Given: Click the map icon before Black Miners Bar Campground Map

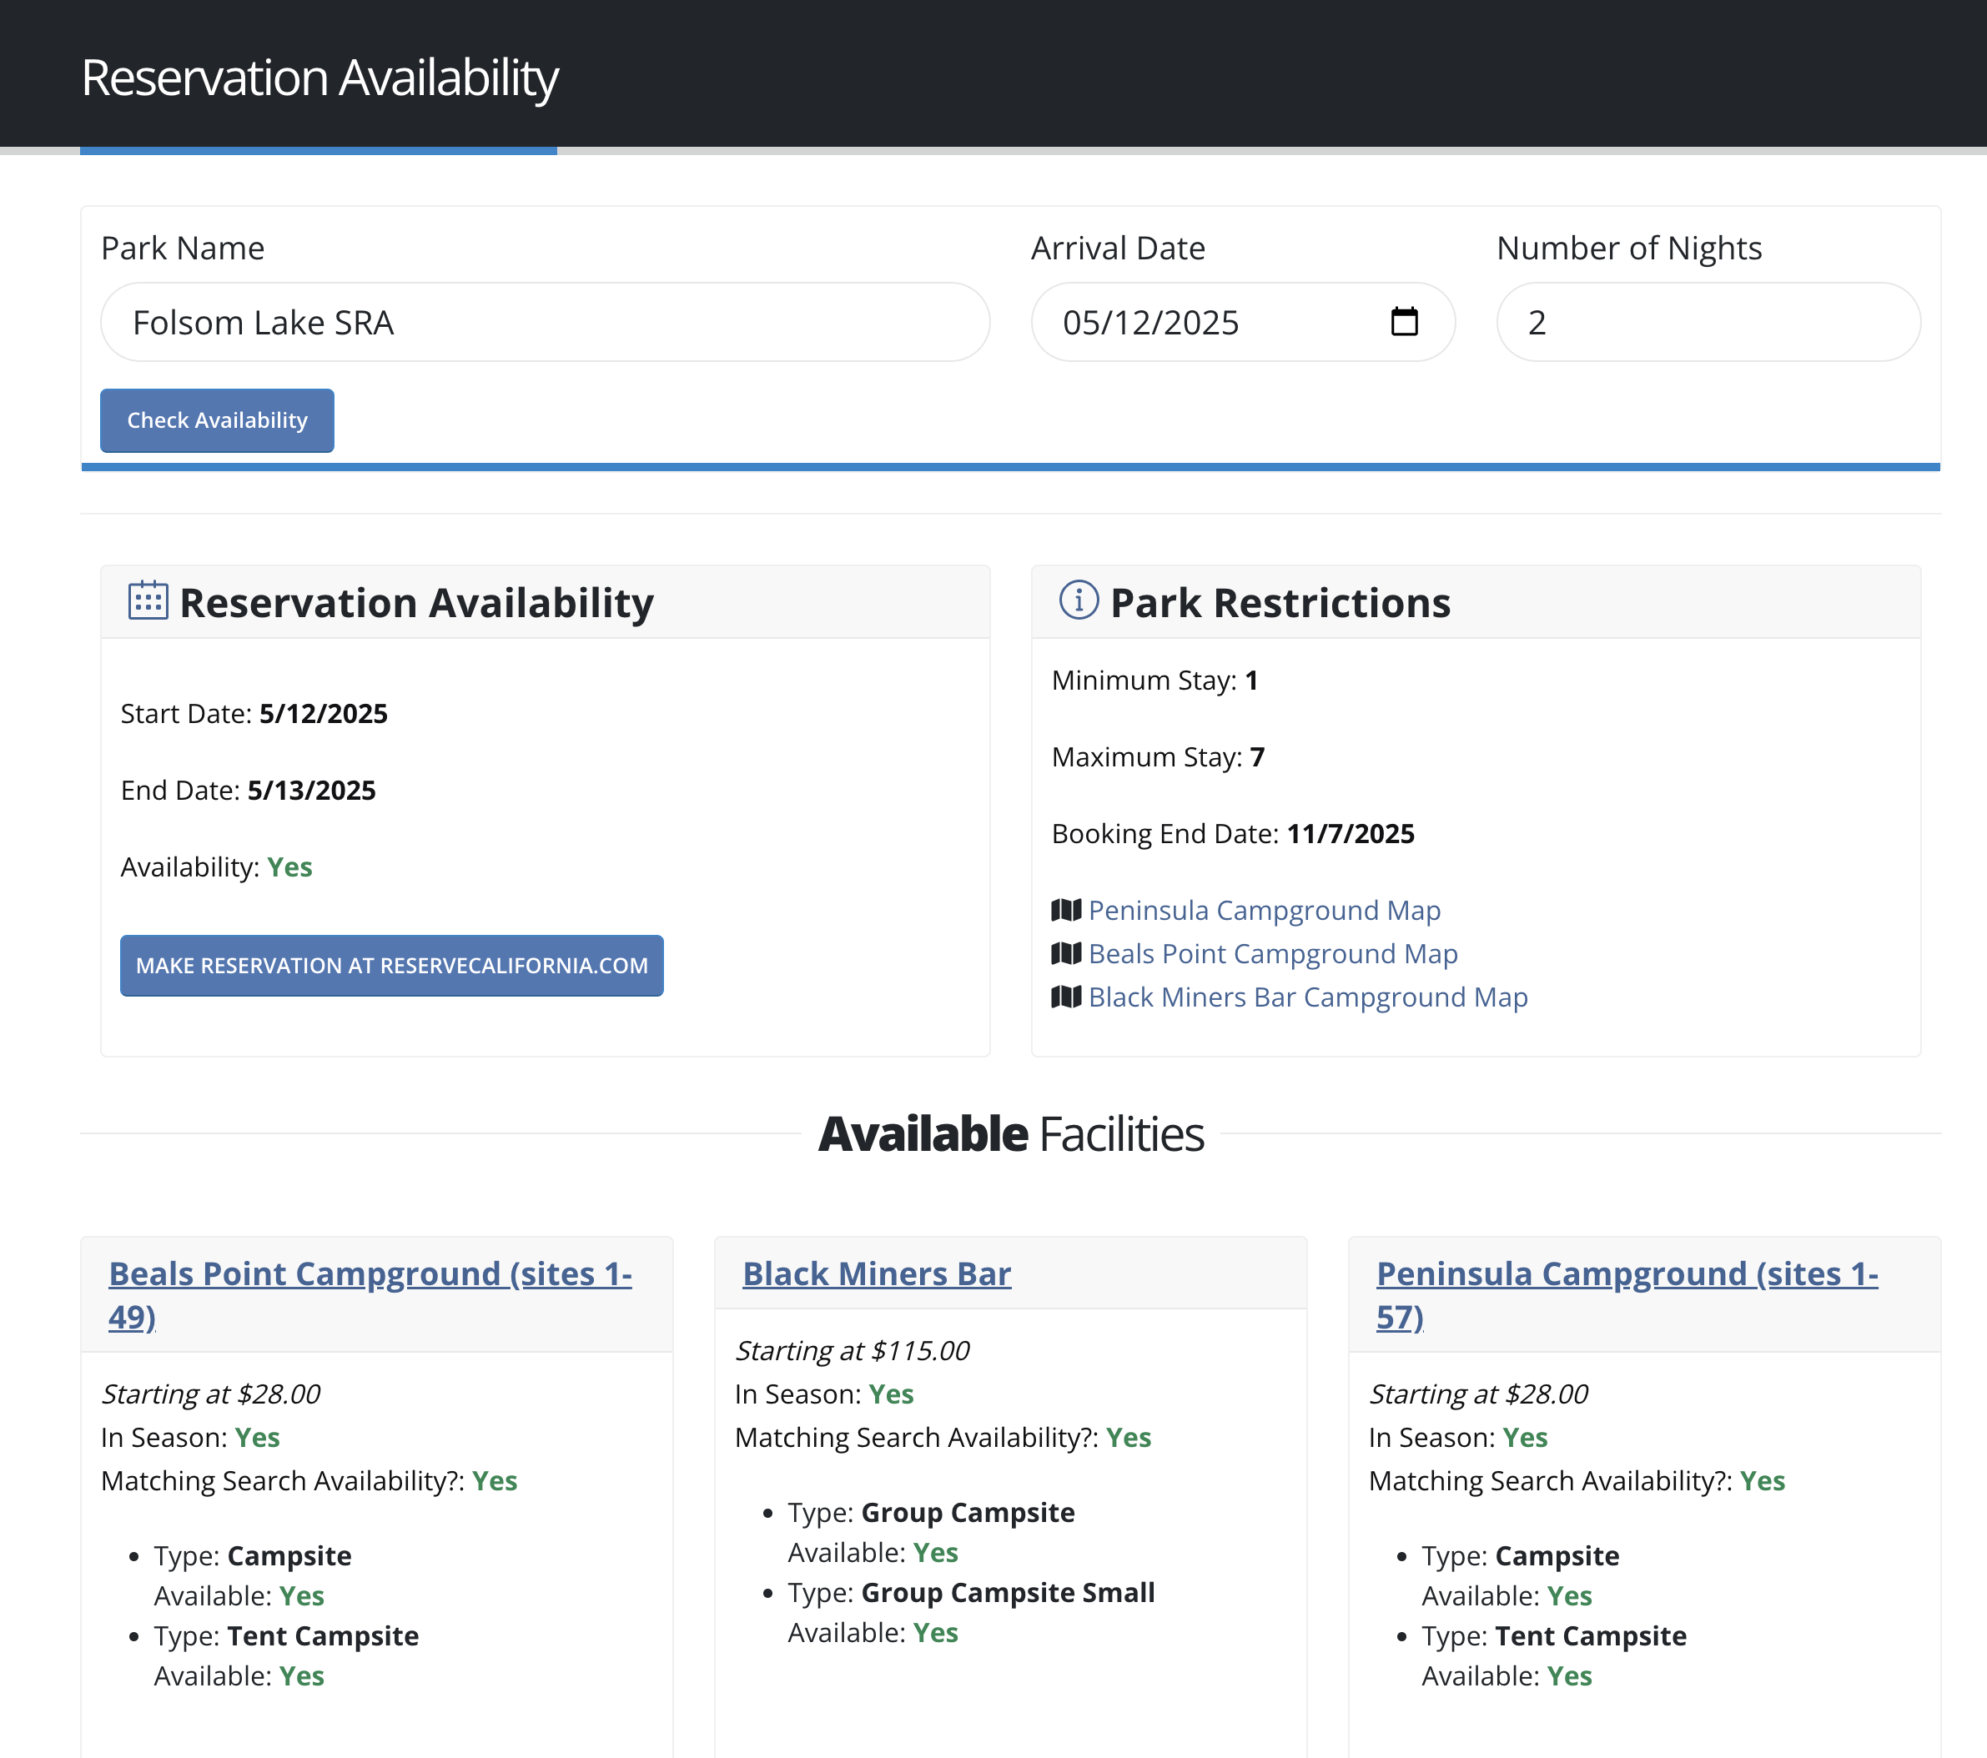Looking at the screenshot, I should [x=1068, y=996].
